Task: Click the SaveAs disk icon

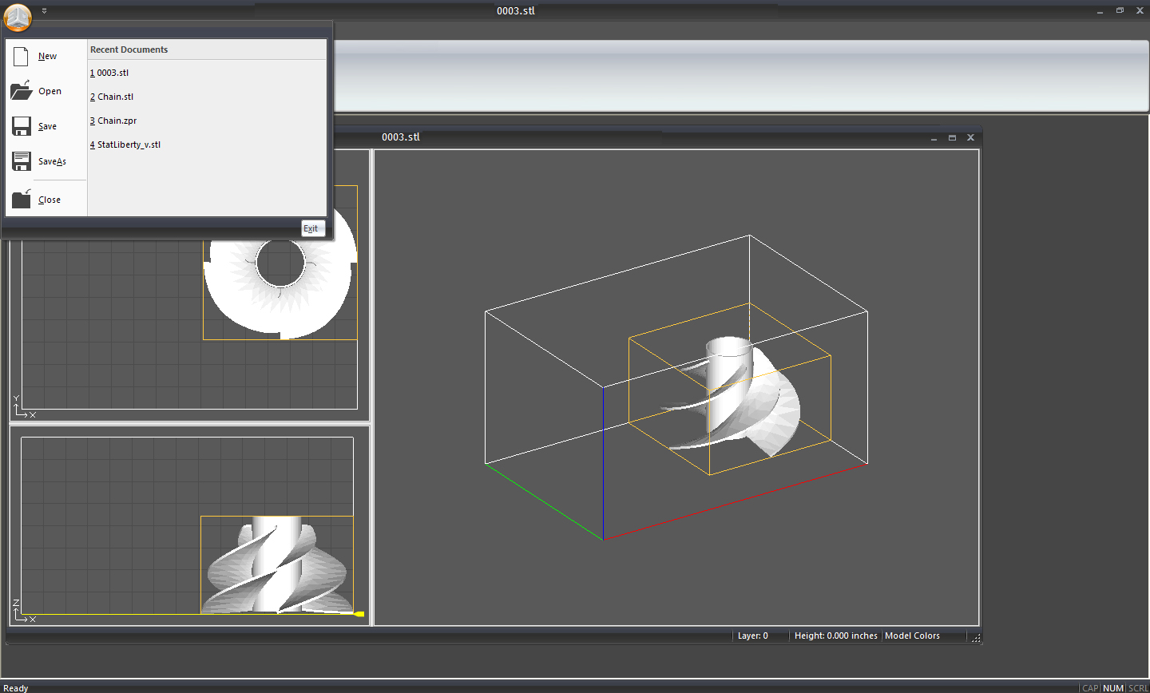Action: click(22, 161)
